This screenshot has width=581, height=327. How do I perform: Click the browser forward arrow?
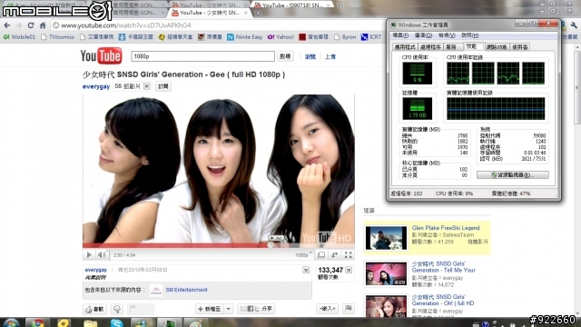tap(19, 25)
